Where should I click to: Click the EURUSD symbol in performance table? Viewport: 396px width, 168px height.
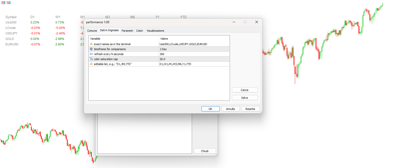12,44
